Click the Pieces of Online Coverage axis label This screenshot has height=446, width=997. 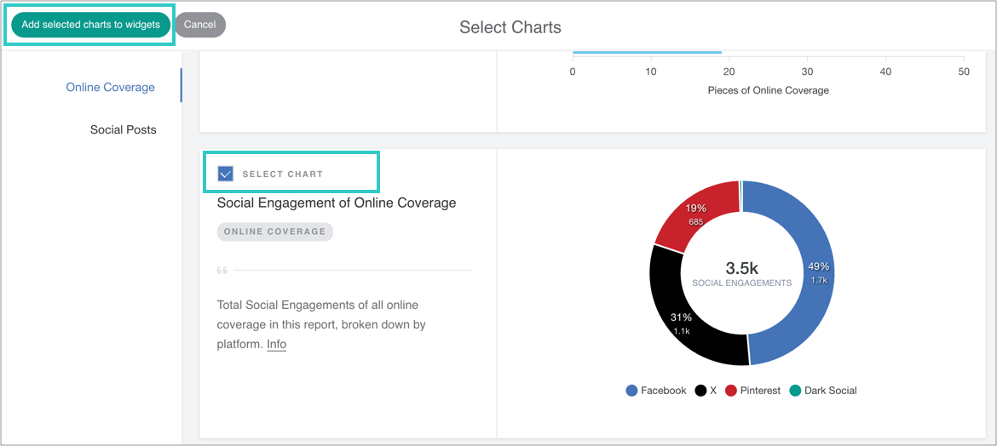click(768, 90)
